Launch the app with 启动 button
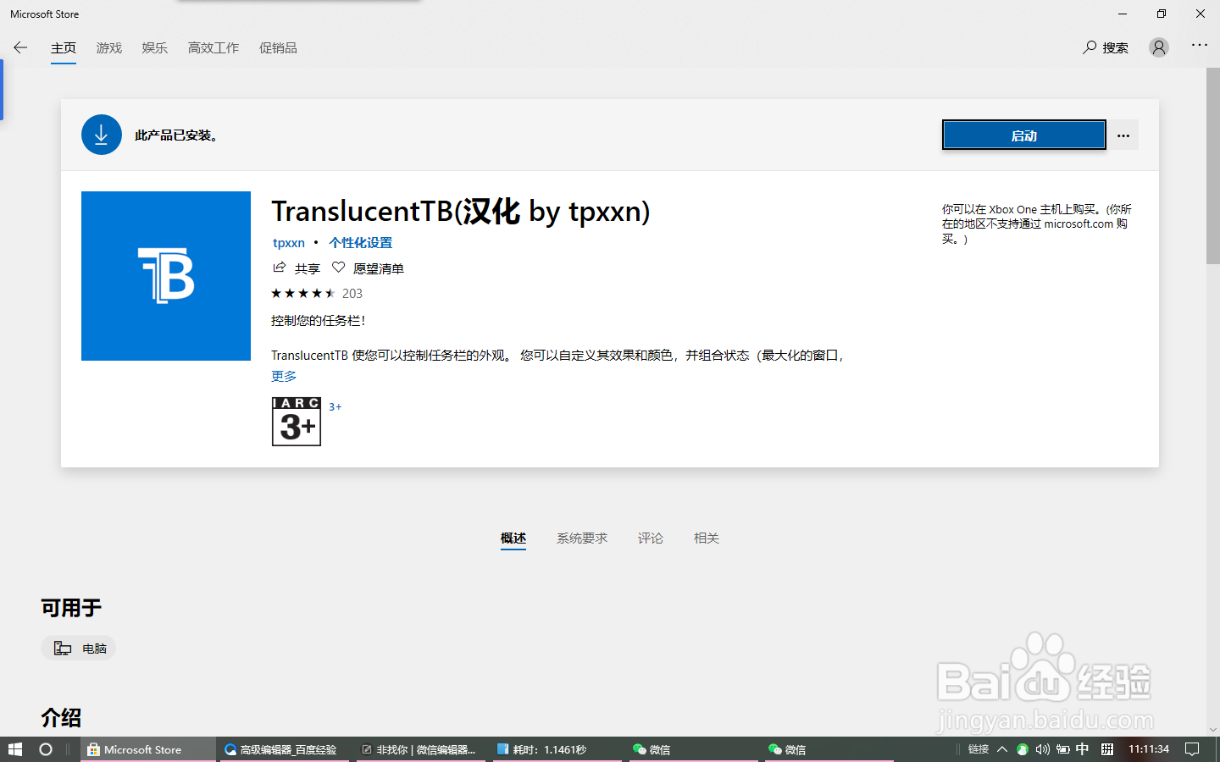 [1023, 134]
